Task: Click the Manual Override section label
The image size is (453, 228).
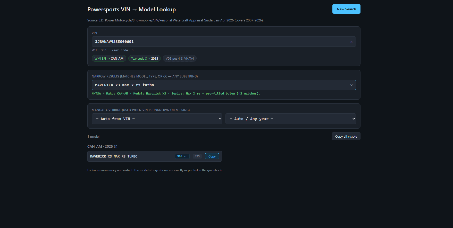Action: point(141,110)
